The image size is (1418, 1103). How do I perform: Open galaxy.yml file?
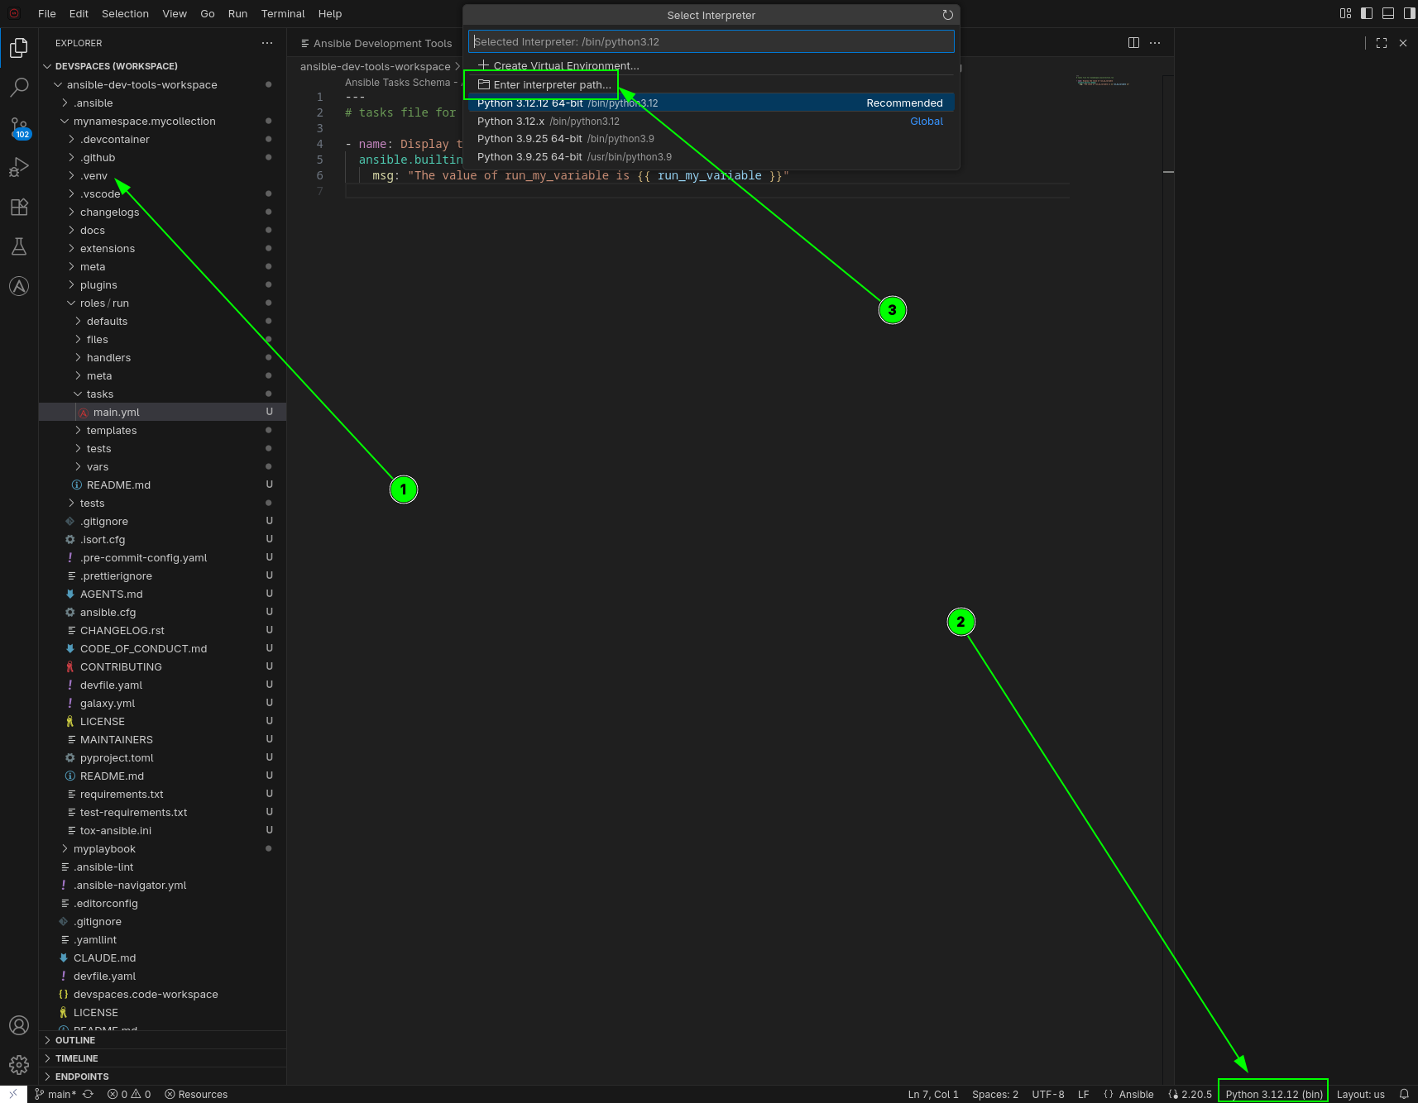click(x=162, y=703)
